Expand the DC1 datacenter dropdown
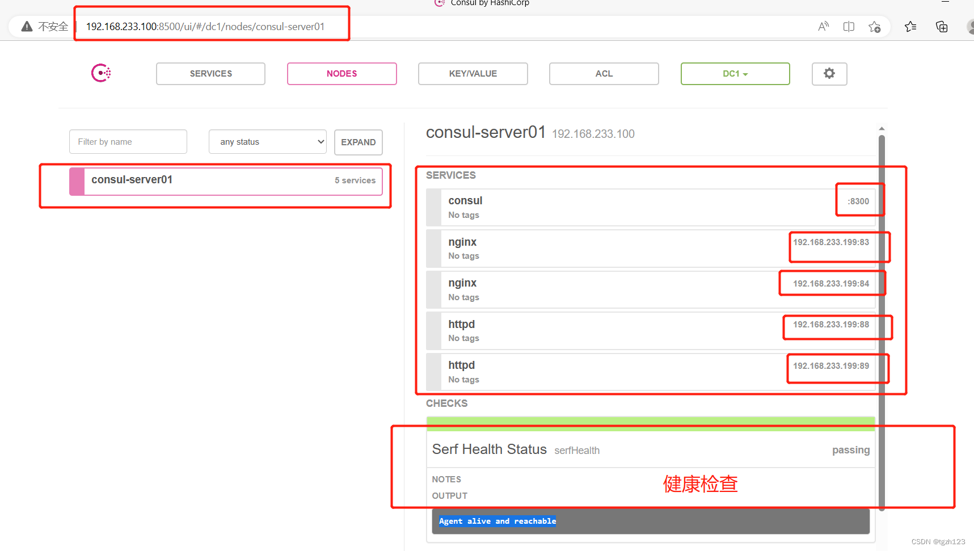 tap(735, 74)
